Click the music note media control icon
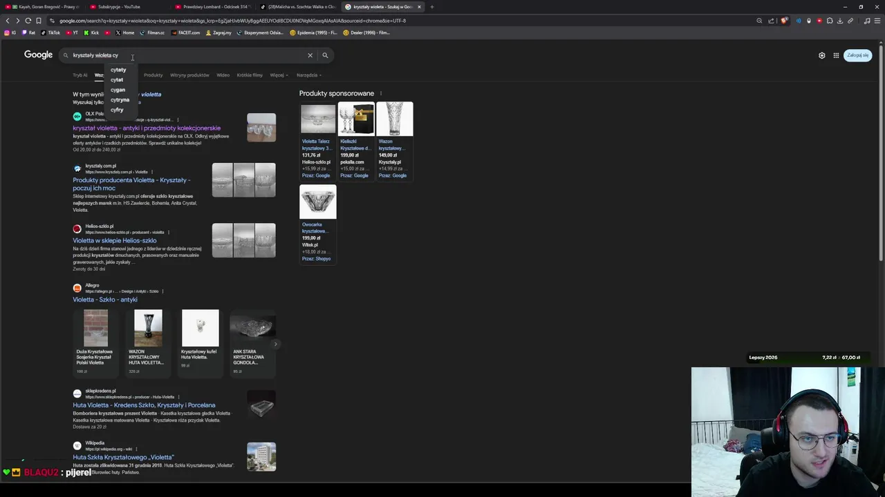 (x=867, y=21)
